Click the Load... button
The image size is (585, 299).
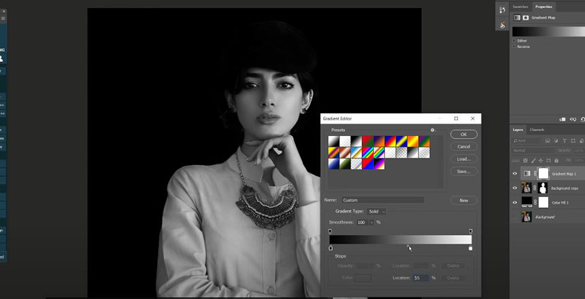click(x=464, y=159)
